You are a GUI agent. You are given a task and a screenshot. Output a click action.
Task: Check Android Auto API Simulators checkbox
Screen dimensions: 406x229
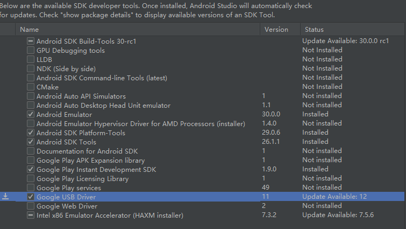tap(31, 96)
